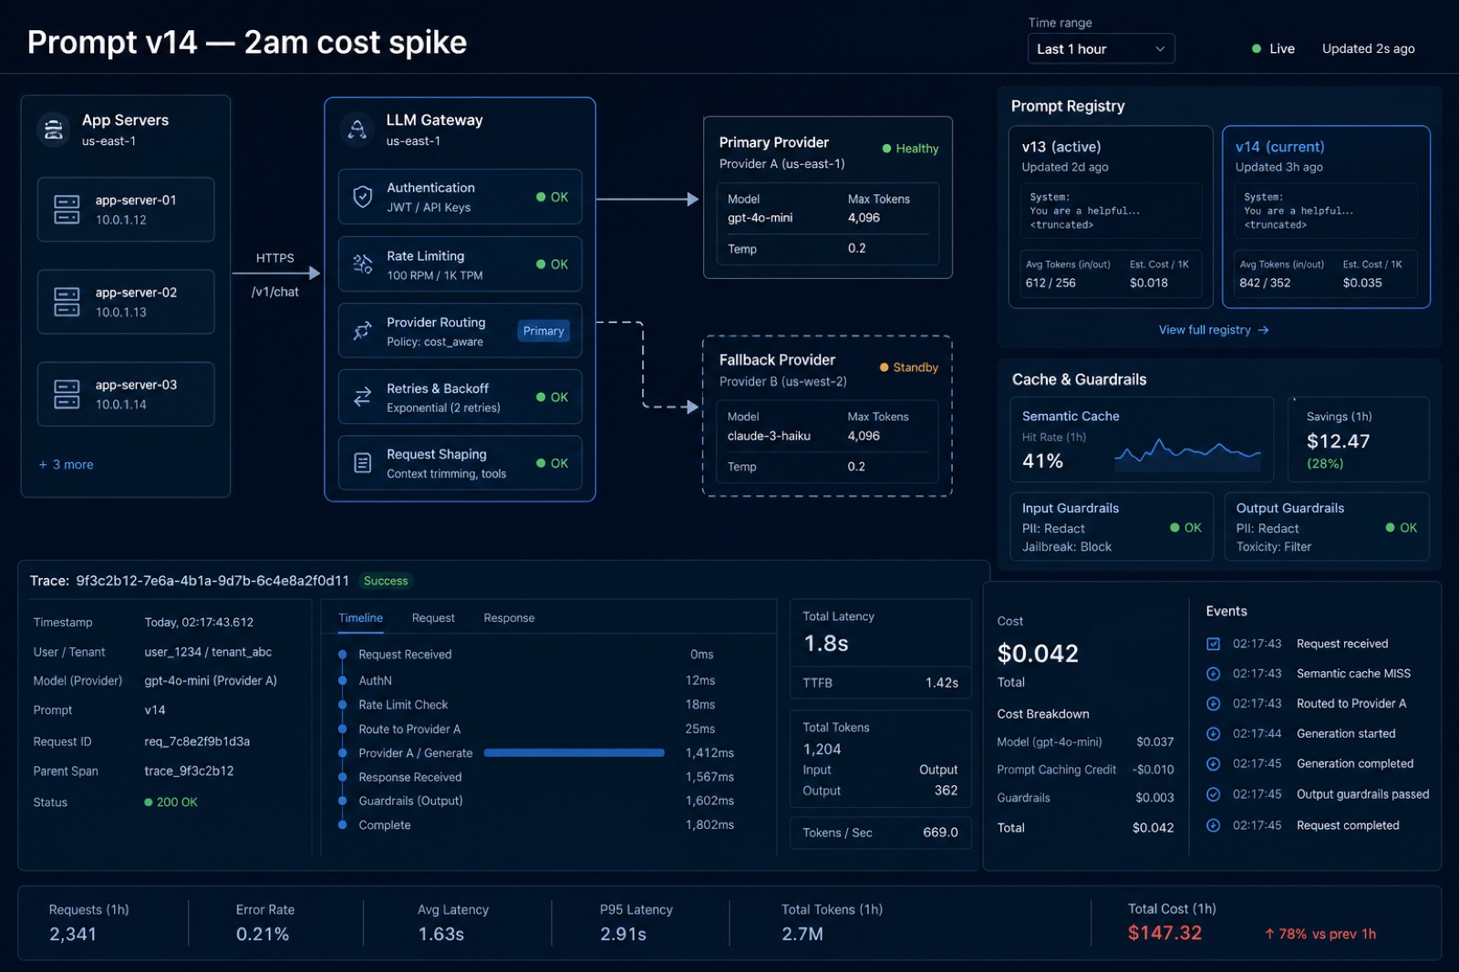Click the App Servers stack icon
Screen dimensions: 1459x972
point(54,129)
